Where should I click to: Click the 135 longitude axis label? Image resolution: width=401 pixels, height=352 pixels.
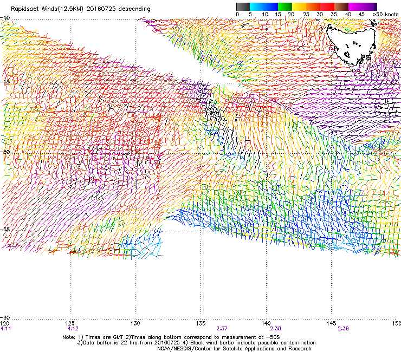(x=200, y=323)
